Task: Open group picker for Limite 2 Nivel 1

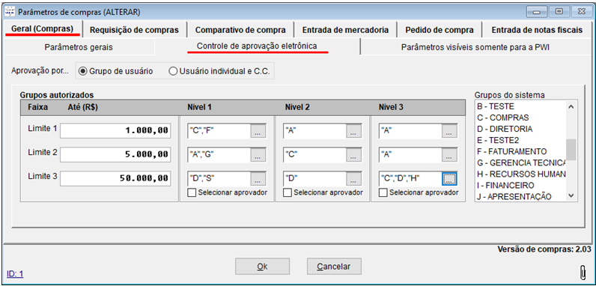Action: [258, 154]
